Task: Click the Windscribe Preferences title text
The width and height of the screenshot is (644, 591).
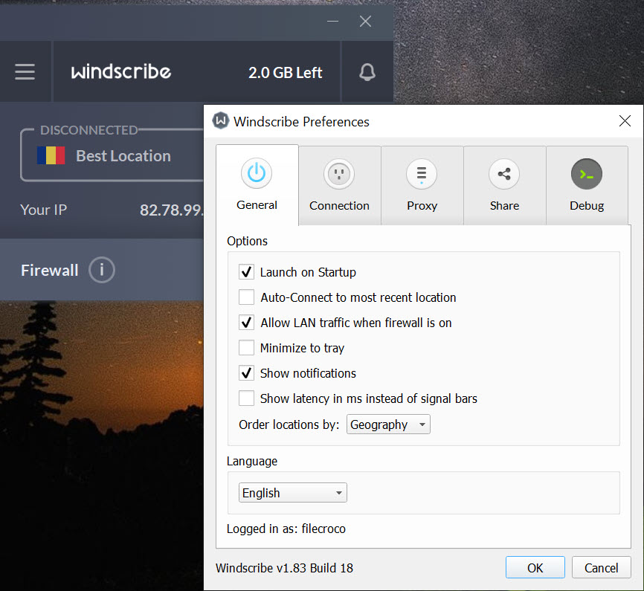Action: tap(301, 122)
